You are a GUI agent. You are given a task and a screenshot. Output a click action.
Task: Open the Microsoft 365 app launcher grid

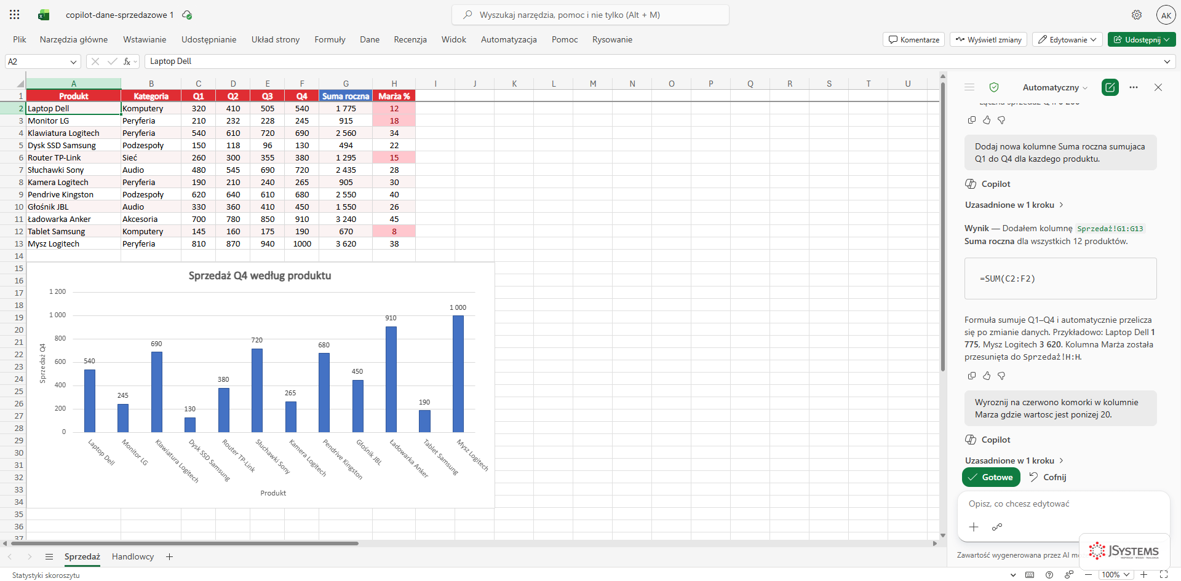coord(15,15)
